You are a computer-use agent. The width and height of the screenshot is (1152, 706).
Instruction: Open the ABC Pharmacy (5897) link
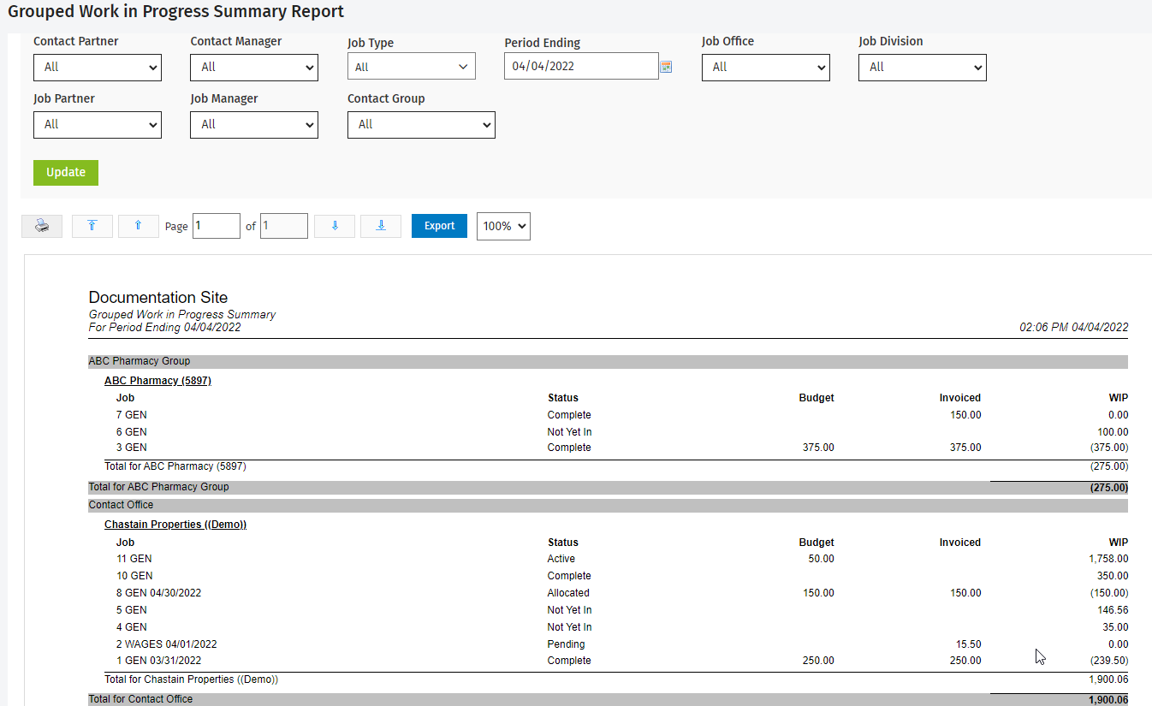(x=157, y=381)
